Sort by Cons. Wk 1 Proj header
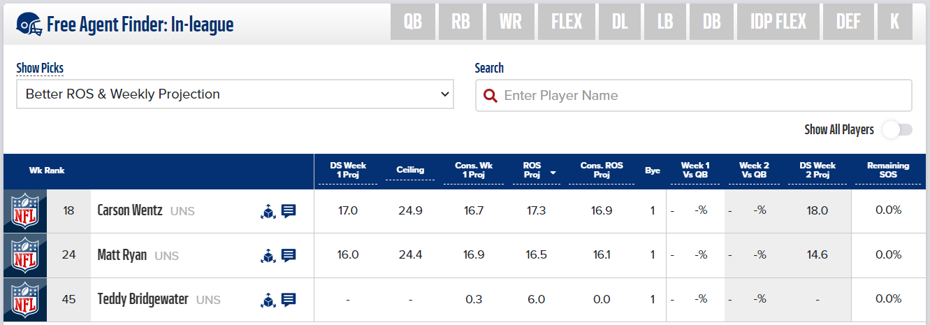This screenshot has width=930, height=325. pyautogui.click(x=474, y=171)
